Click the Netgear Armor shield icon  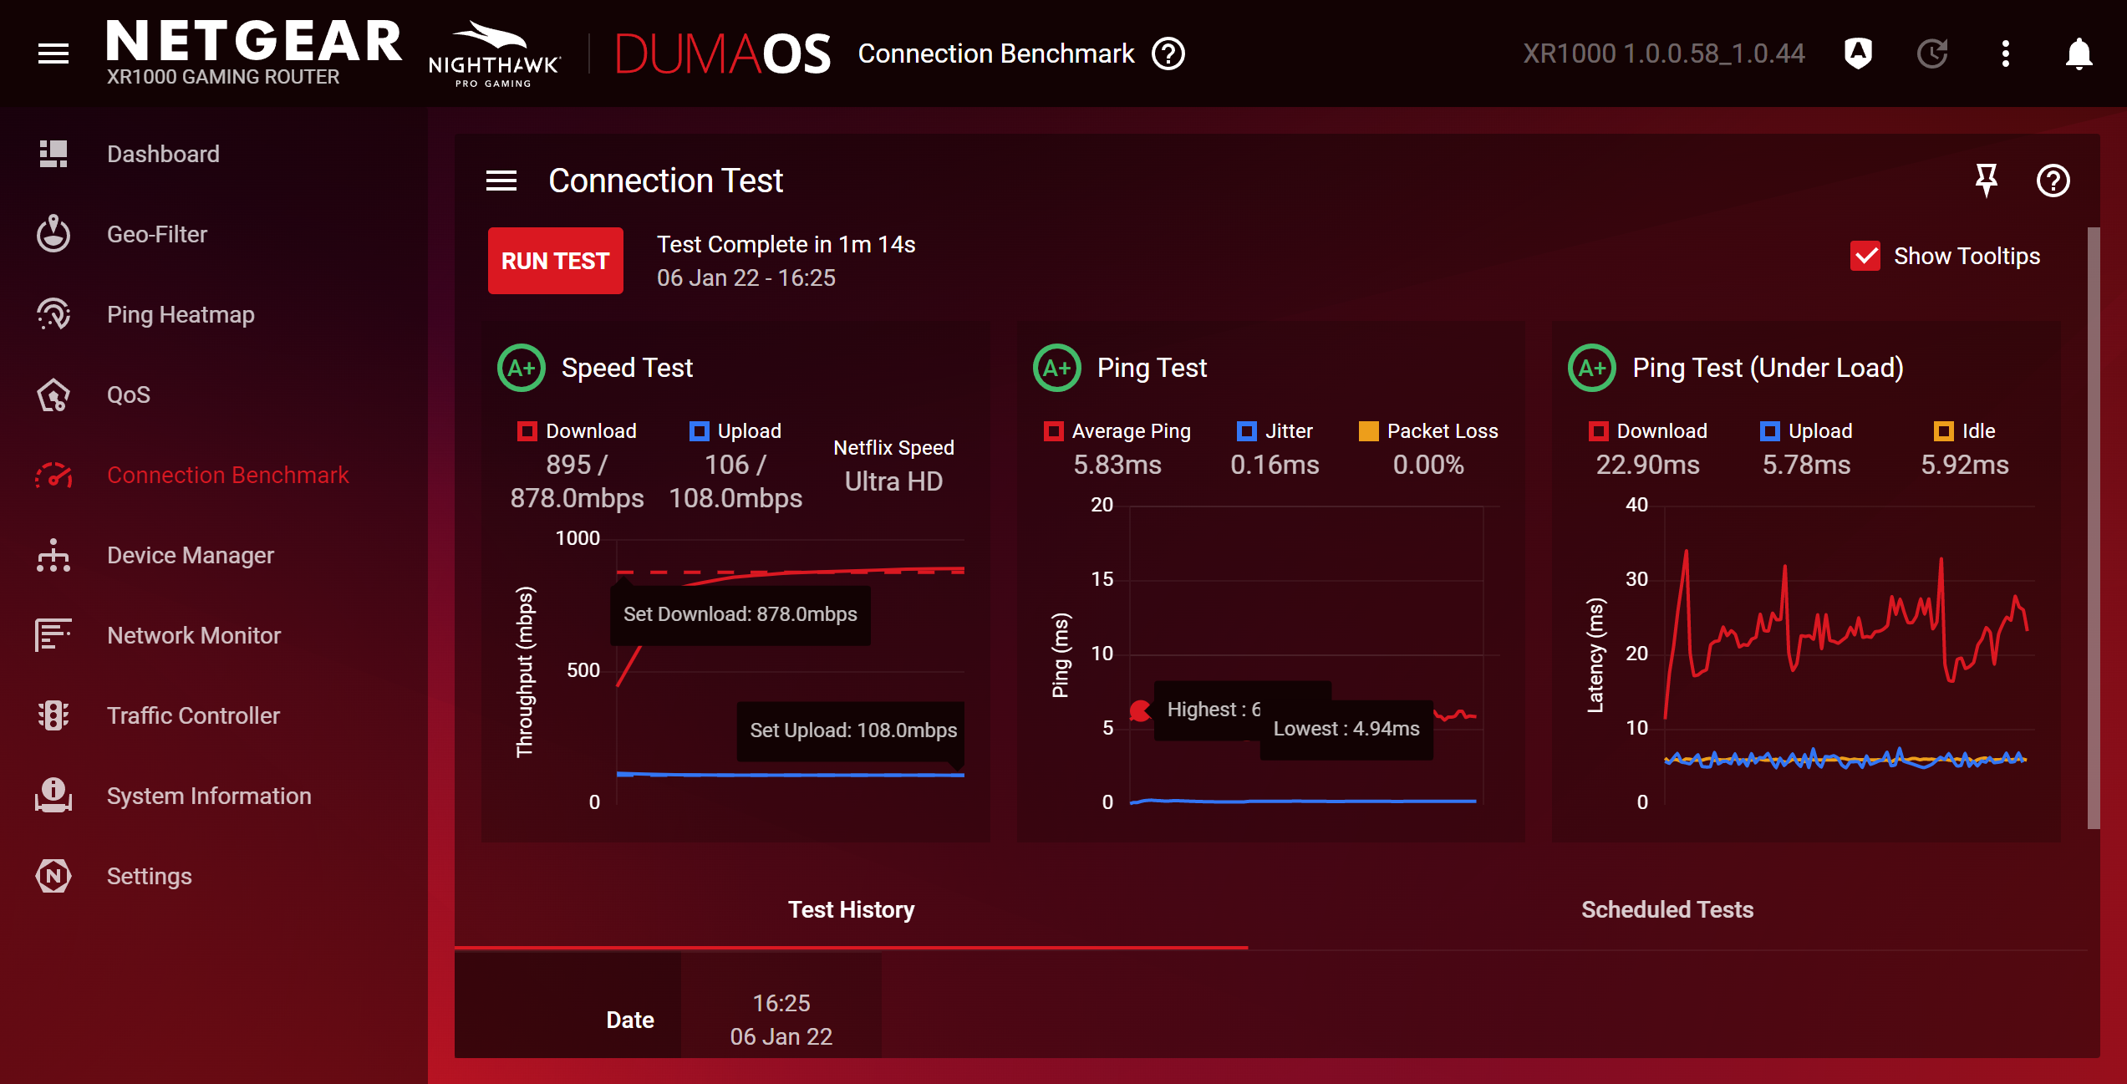[x=1857, y=54]
